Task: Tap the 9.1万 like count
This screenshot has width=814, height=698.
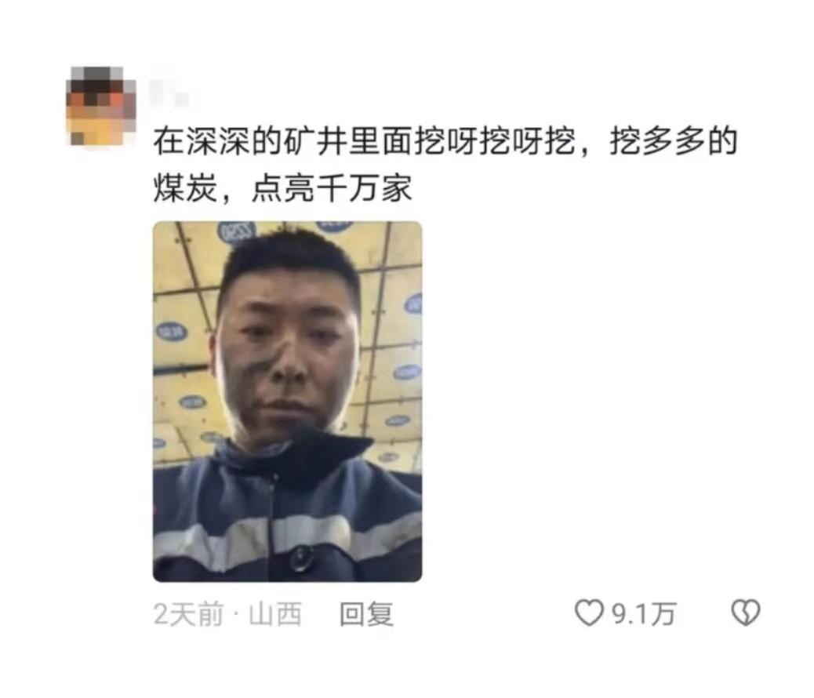Action: click(644, 614)
